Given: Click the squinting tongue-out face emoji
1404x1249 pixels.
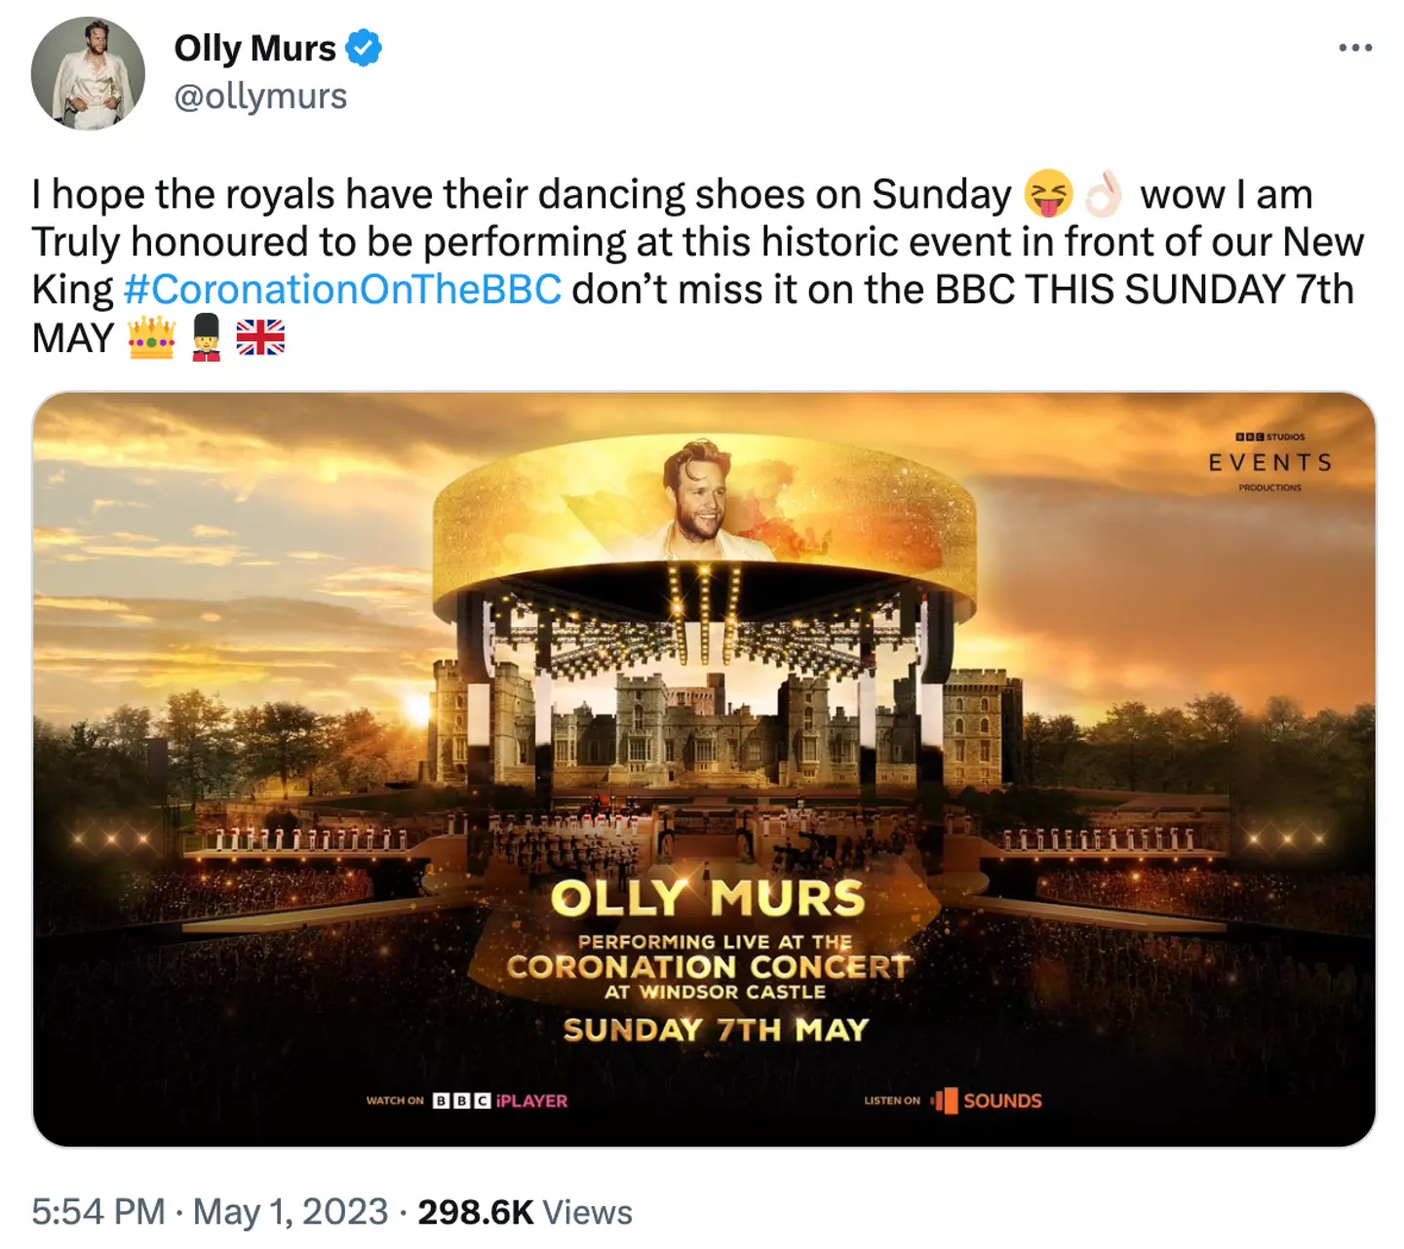Looking at the screenshot, I should click(x=1048, y=193).
